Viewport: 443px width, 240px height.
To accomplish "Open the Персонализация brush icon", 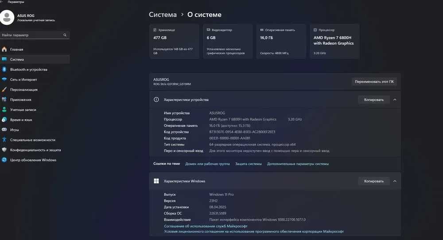I will point(4,89).
